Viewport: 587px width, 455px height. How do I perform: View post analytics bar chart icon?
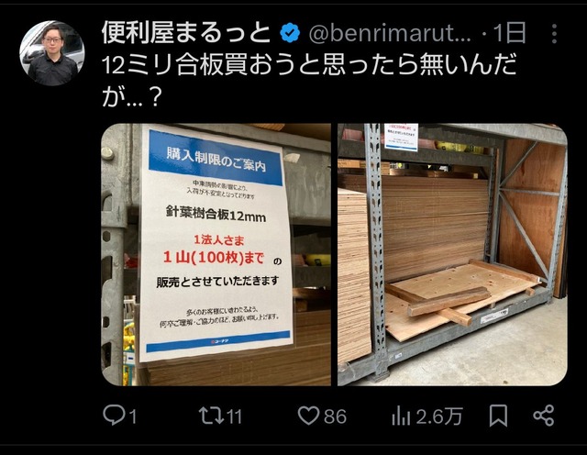(401, 416)
